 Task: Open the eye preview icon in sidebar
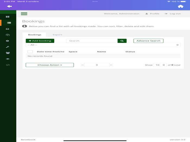8,59
